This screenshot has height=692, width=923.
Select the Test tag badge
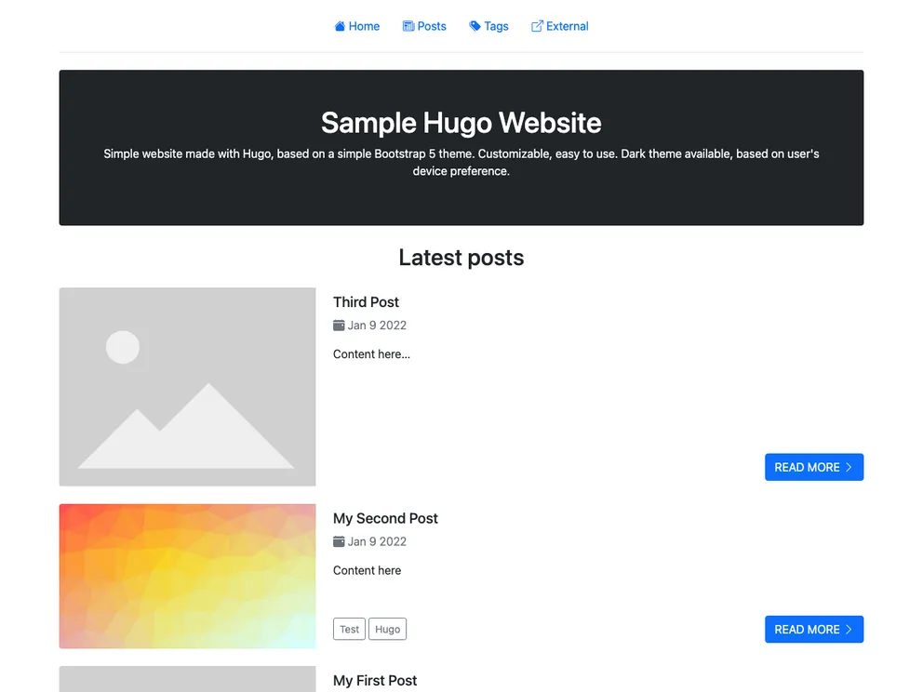[x=349, y=630]
